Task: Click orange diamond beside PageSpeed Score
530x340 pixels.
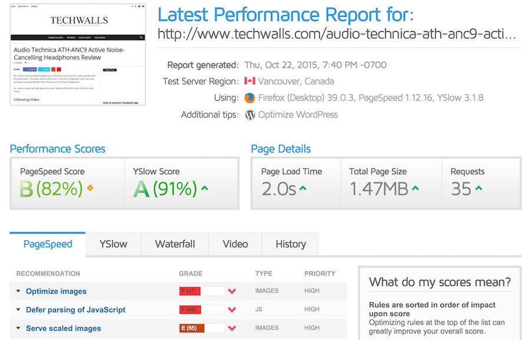Action: point(90,189)
